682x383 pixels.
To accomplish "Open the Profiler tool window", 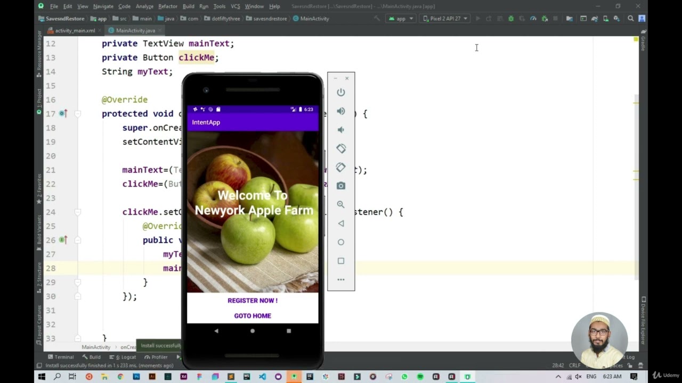I will (156, 357).
